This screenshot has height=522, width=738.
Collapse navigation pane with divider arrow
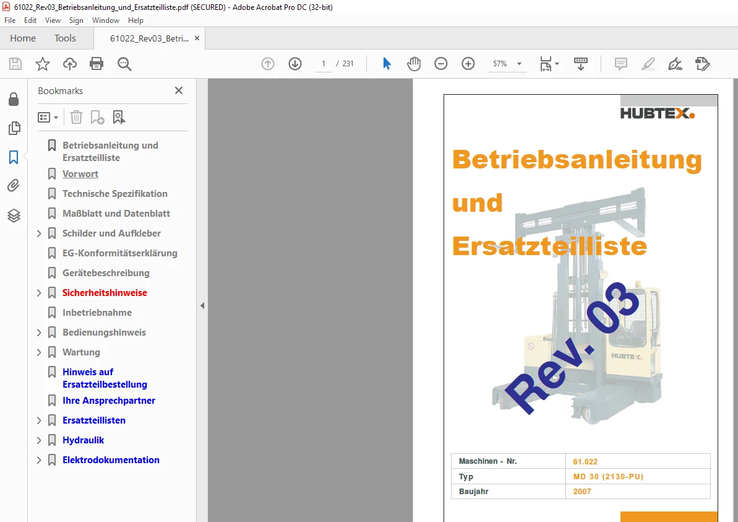click(x=202, y=306)
